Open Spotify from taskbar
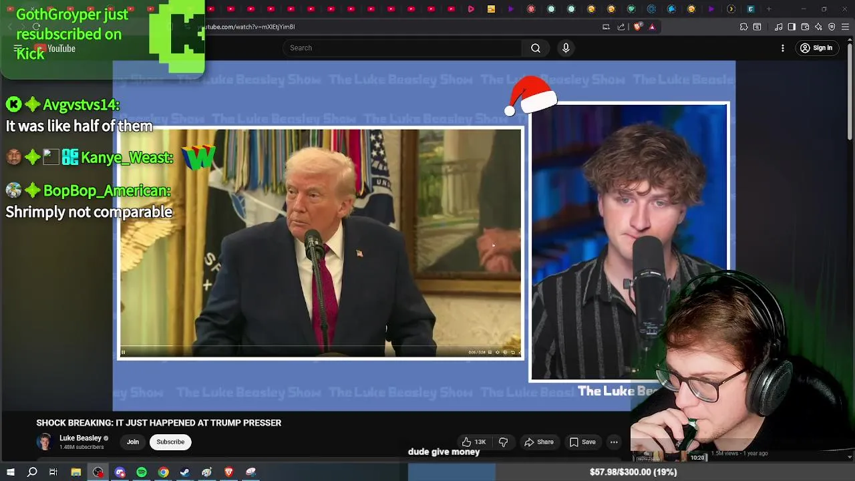The width and height of the screenshot is (855, 481). (x=142, y=472)
